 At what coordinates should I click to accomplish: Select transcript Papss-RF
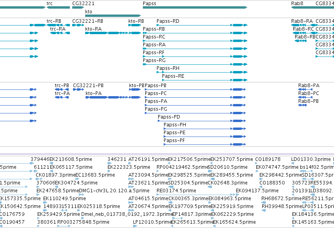[195, 57]
